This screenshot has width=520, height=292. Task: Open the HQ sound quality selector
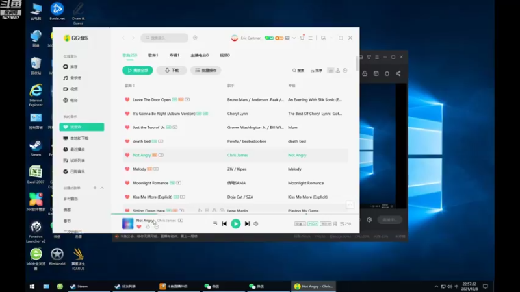click(x=313, y=224)
